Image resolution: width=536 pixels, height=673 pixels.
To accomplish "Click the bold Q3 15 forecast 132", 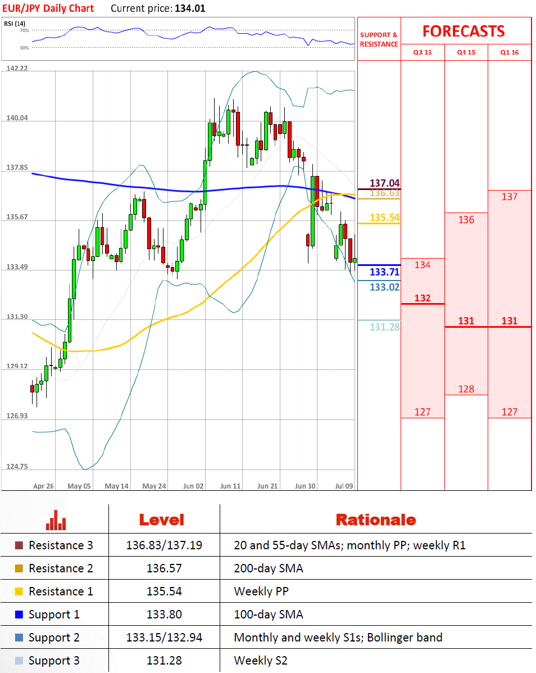I will (x=423, y=298).
